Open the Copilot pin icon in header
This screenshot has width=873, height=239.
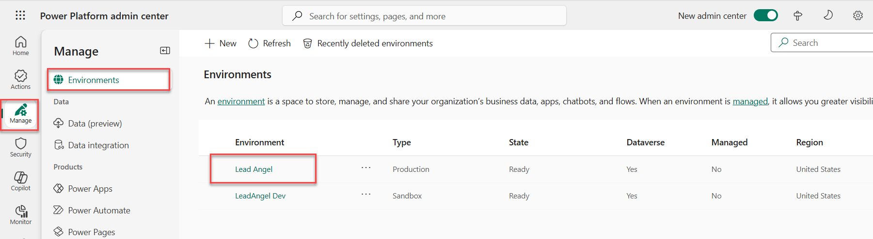(x=798, y=15)
